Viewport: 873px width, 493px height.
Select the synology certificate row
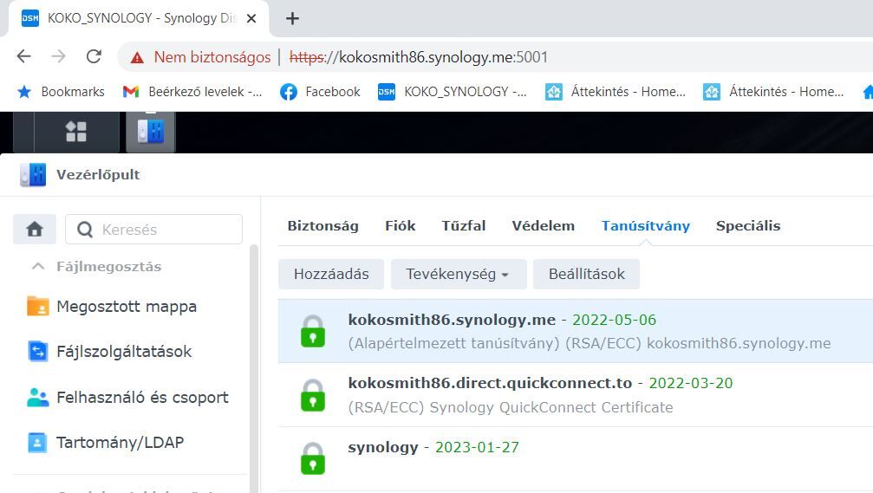click(x=576, y=459)
